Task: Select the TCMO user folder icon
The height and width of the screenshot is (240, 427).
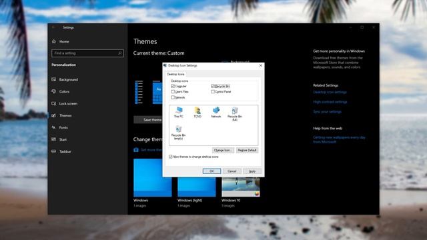Action: [197, 112]
